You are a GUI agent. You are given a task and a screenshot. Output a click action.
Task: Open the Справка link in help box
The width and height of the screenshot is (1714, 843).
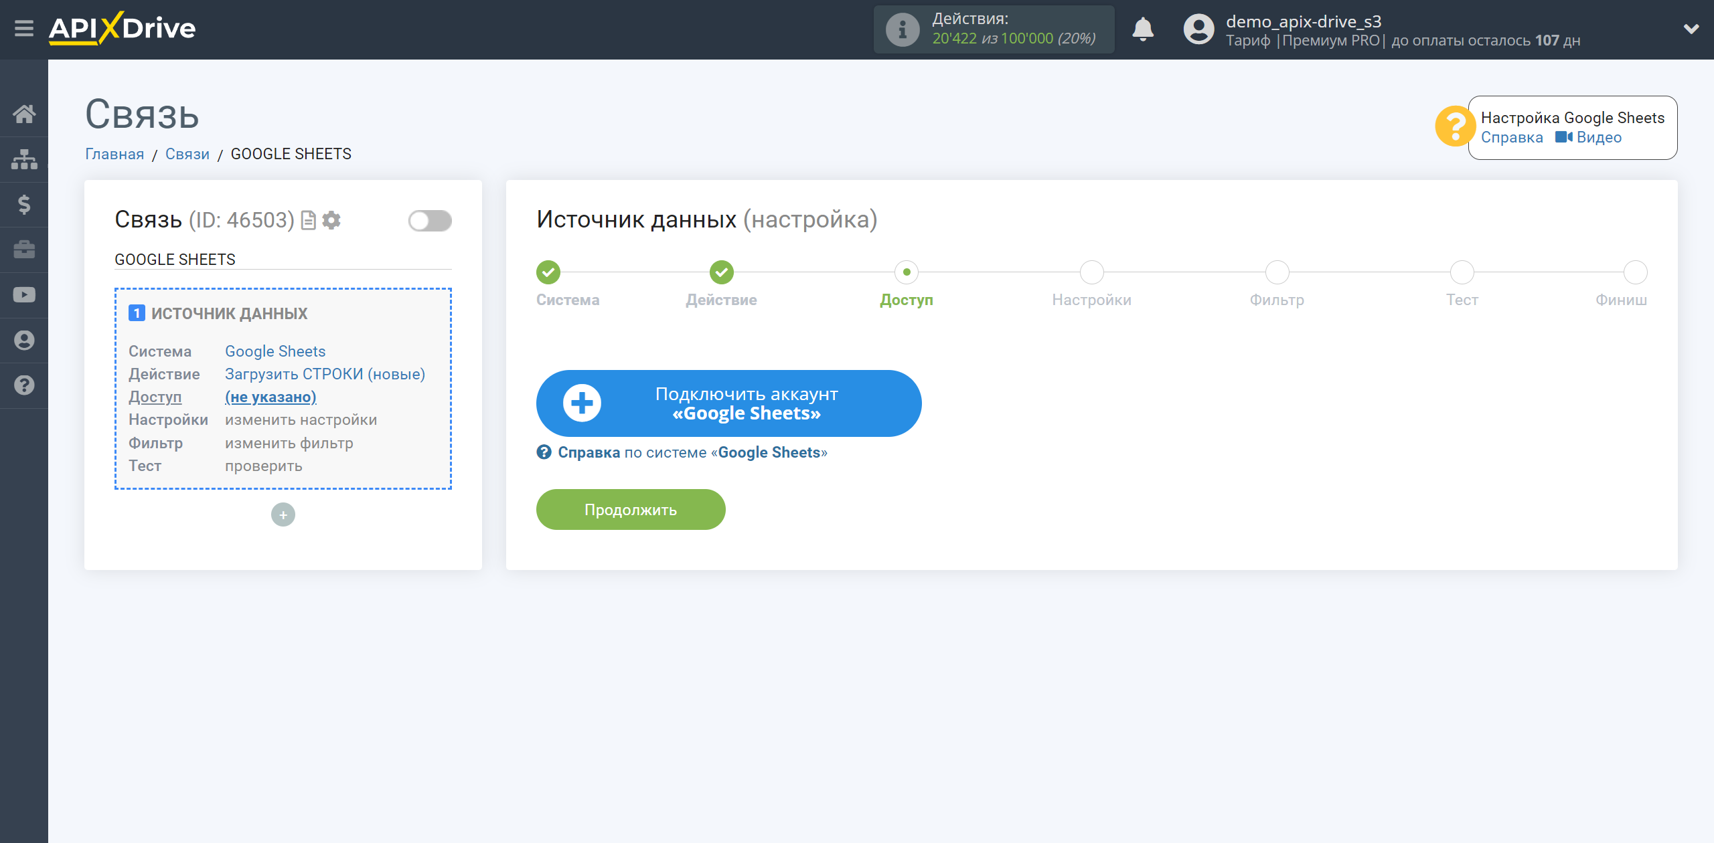point(1512,137)
